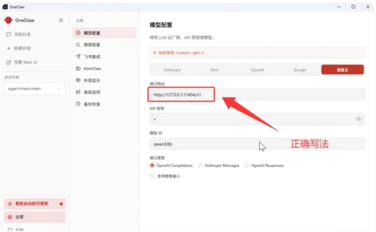
Task: Switch to the Google provider tab
Action: point(300,70)
